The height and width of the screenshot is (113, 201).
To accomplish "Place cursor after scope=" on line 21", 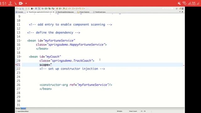I will click(52, 65).
